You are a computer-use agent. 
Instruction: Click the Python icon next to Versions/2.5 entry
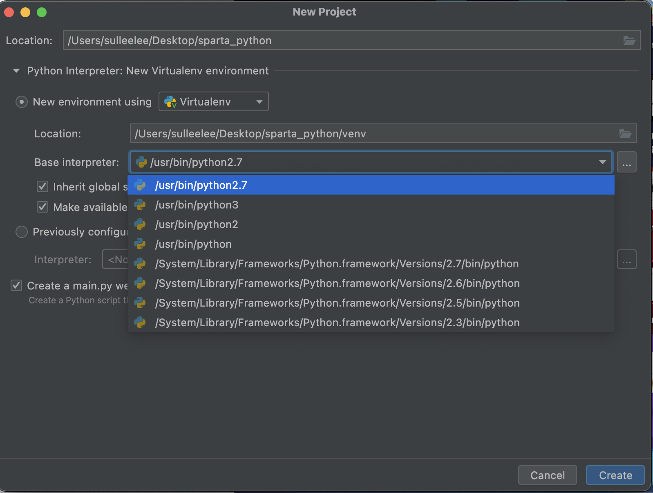pyautogui.click(x=140, y=303)
